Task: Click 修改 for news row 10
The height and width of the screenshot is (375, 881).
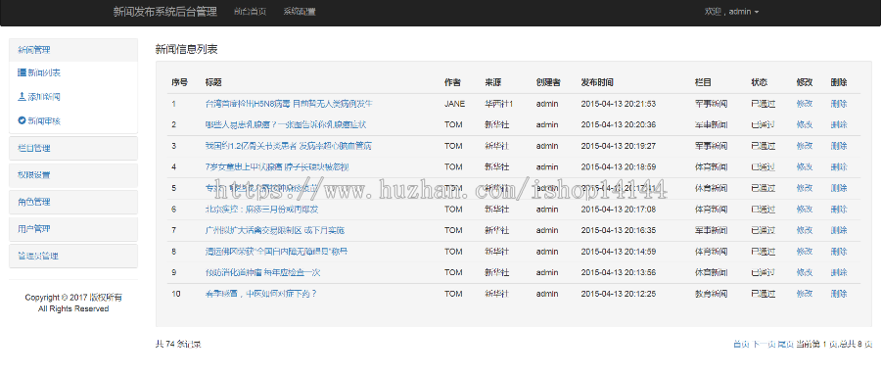Action: 805,294
